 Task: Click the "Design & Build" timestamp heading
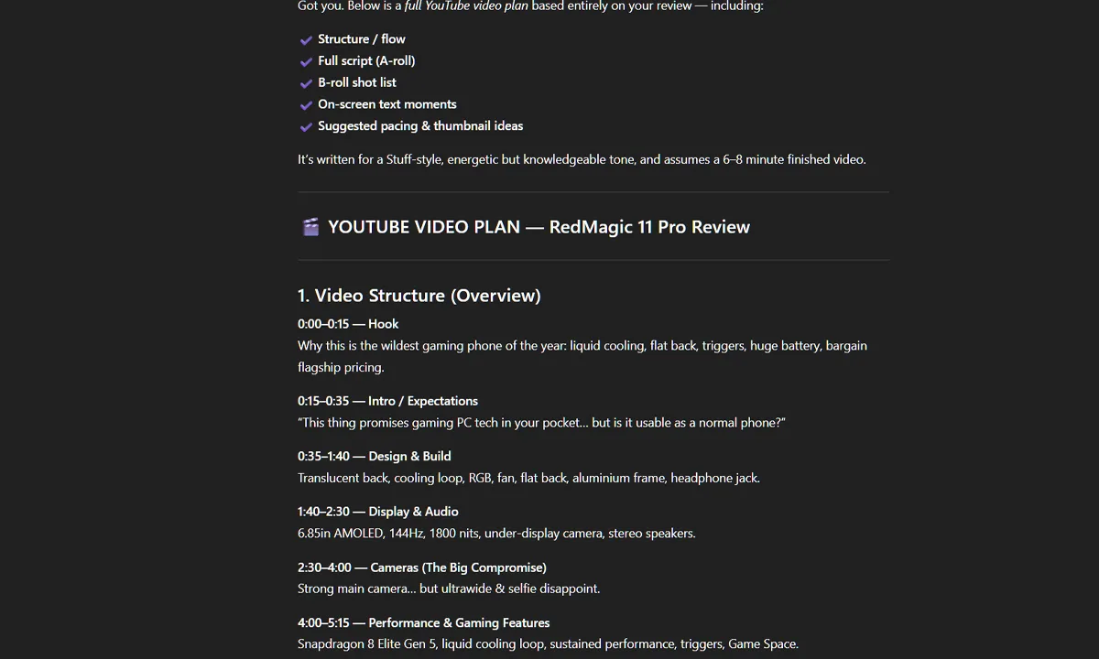375,456
